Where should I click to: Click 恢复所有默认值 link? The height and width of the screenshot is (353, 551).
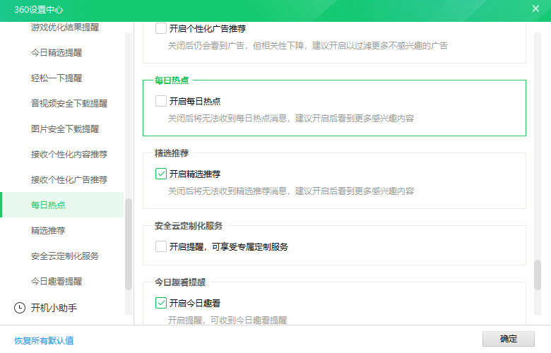pos(44,340)
